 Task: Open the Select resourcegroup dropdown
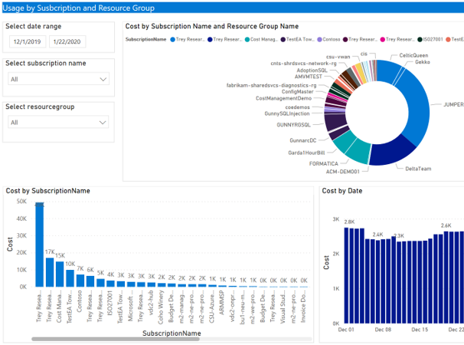tap(58, 123)
